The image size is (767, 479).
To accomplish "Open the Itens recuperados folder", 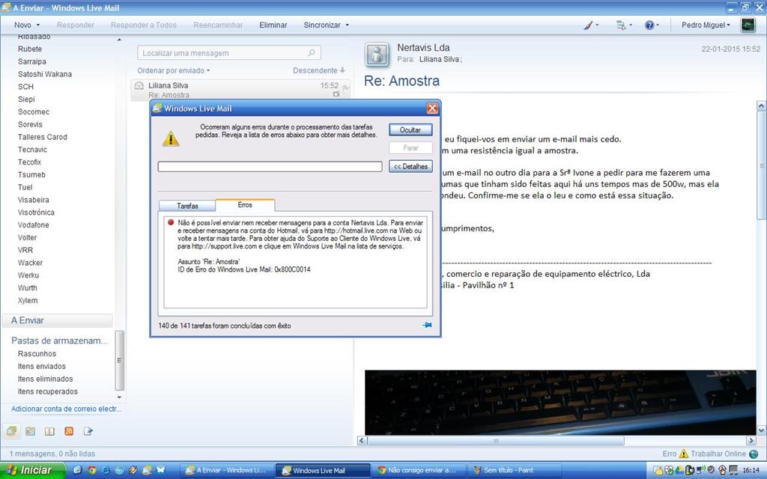I will [47, 391].
